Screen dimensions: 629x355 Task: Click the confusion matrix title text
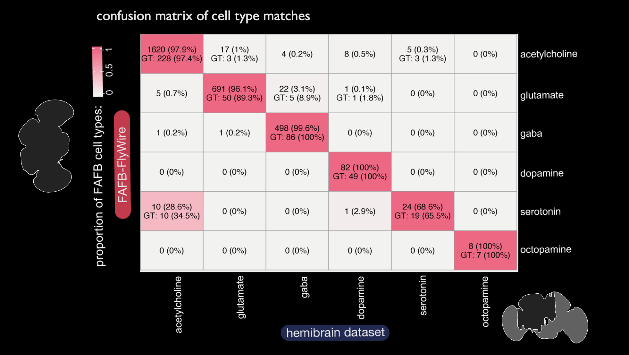(x=203, y=16)
